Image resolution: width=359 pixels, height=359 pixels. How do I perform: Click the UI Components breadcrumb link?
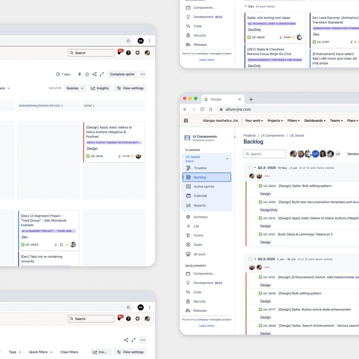(273, 136)
